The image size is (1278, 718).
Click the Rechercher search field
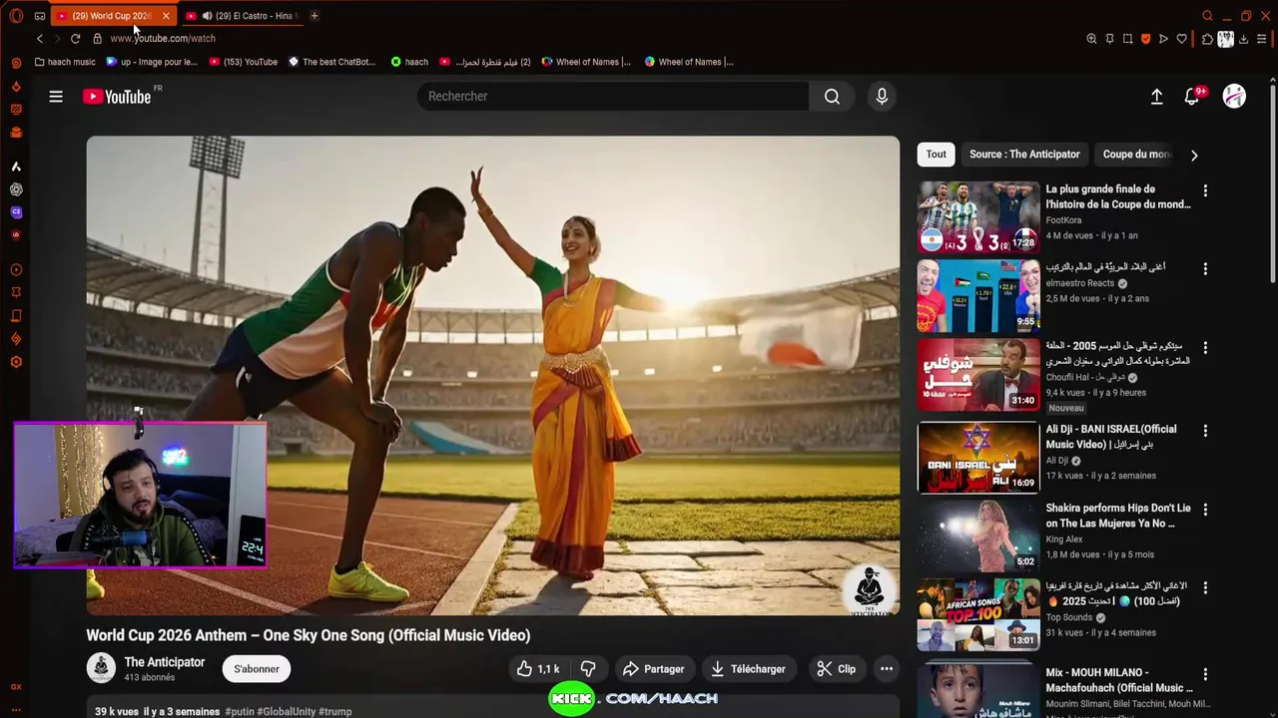point(612,96)
